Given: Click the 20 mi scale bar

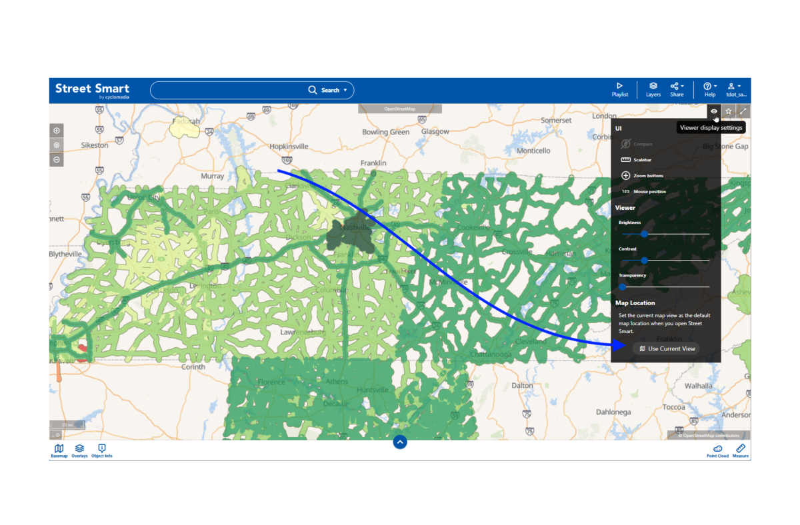Looking at the screenshot, I should [67, 425].
